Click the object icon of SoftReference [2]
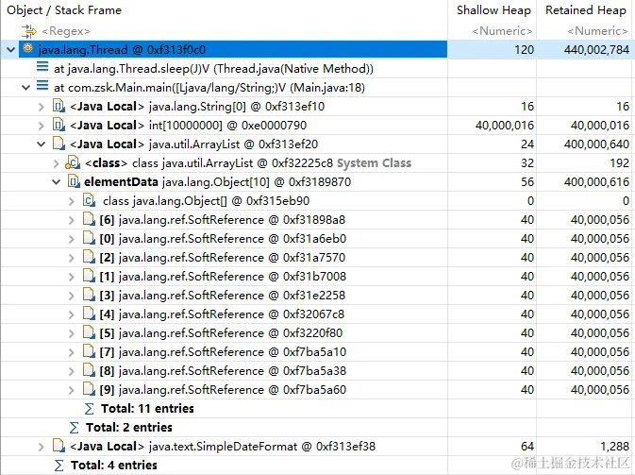 point(89,257)
